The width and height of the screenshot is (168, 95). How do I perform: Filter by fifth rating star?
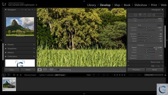125,75
